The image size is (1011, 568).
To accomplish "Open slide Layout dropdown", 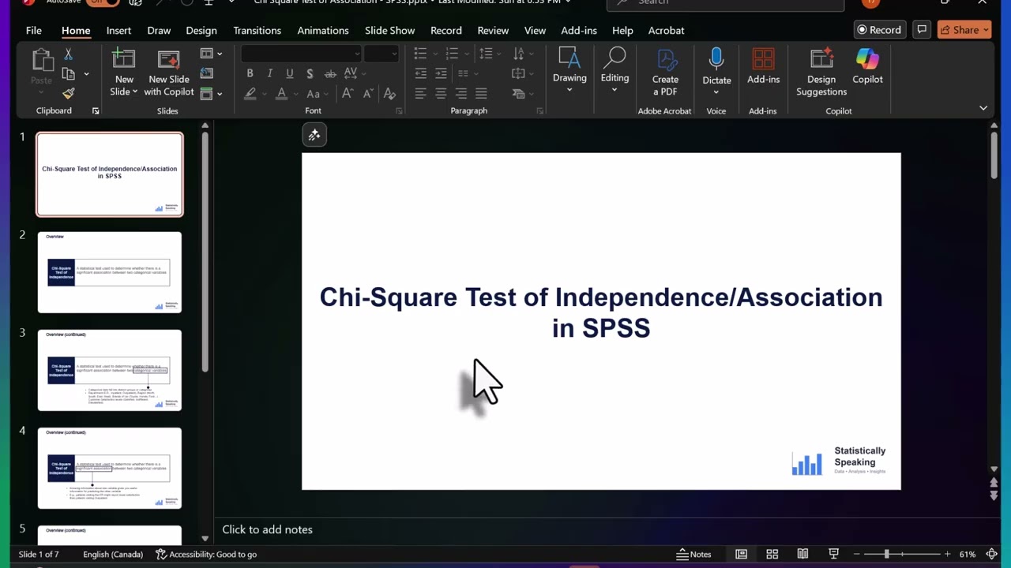I will tap(211, 54).
